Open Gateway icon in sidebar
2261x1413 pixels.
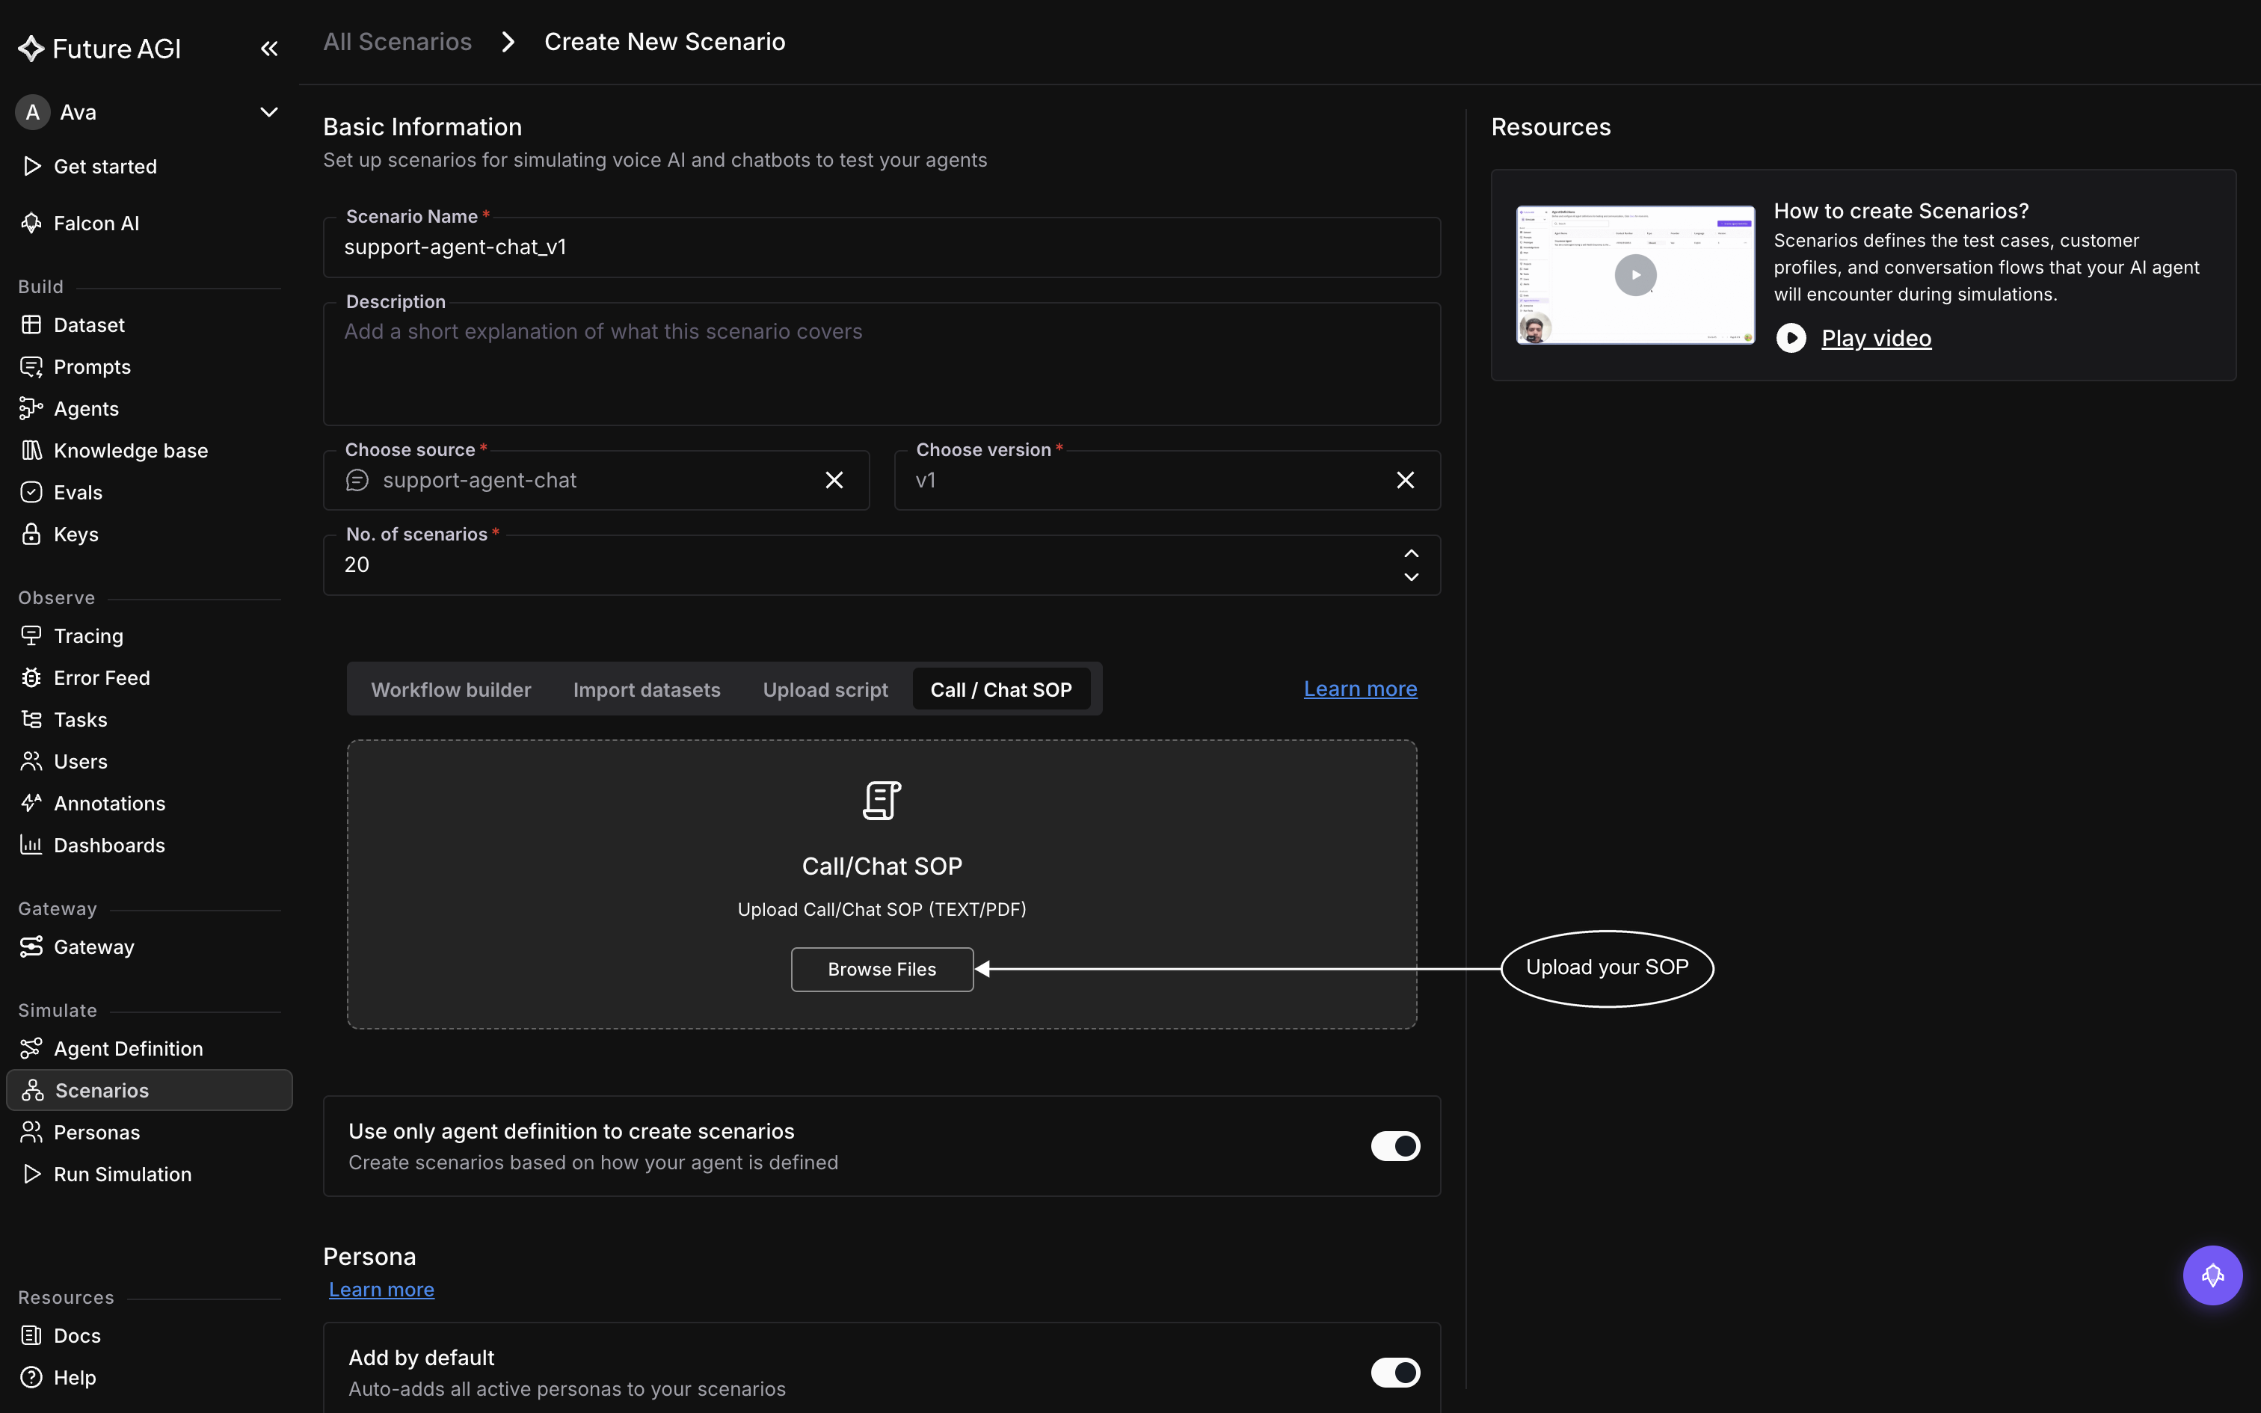[31, 946]
